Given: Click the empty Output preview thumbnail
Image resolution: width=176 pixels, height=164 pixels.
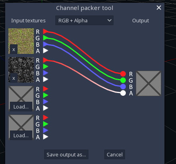Looking at the screenshot, I should click(x=149, y=83).
